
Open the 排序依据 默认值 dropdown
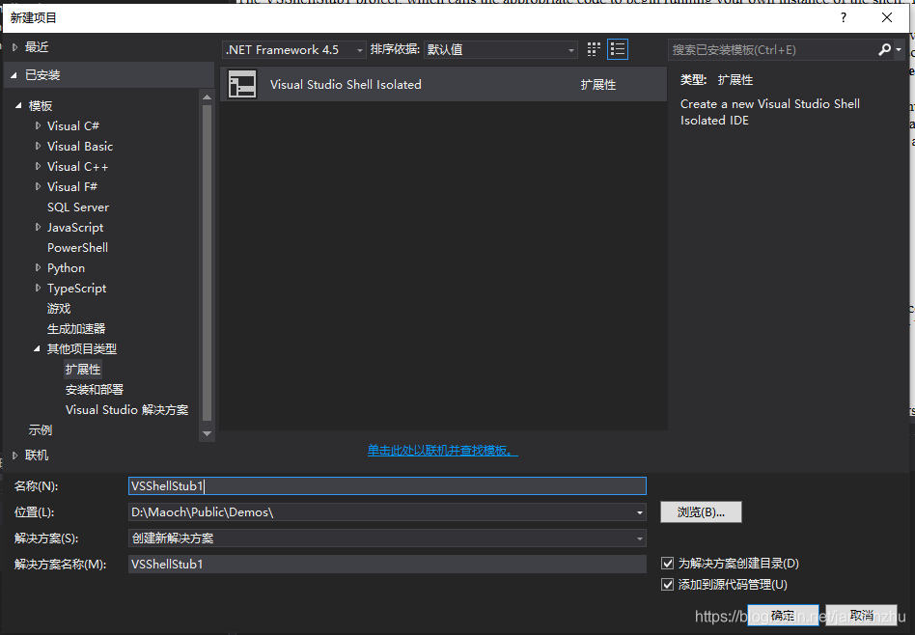click(x=501, y=49)
